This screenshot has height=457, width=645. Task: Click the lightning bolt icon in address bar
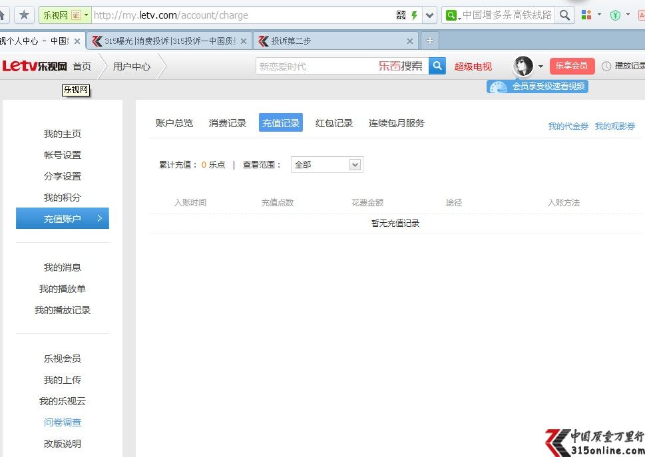(414, 15)
